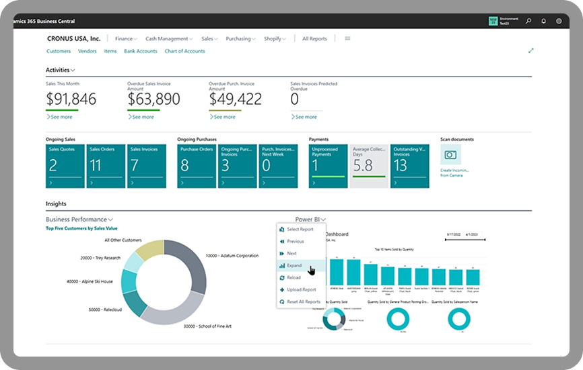Open the Business Performance dropdown
583x370 pixels.
click(79, 220)
